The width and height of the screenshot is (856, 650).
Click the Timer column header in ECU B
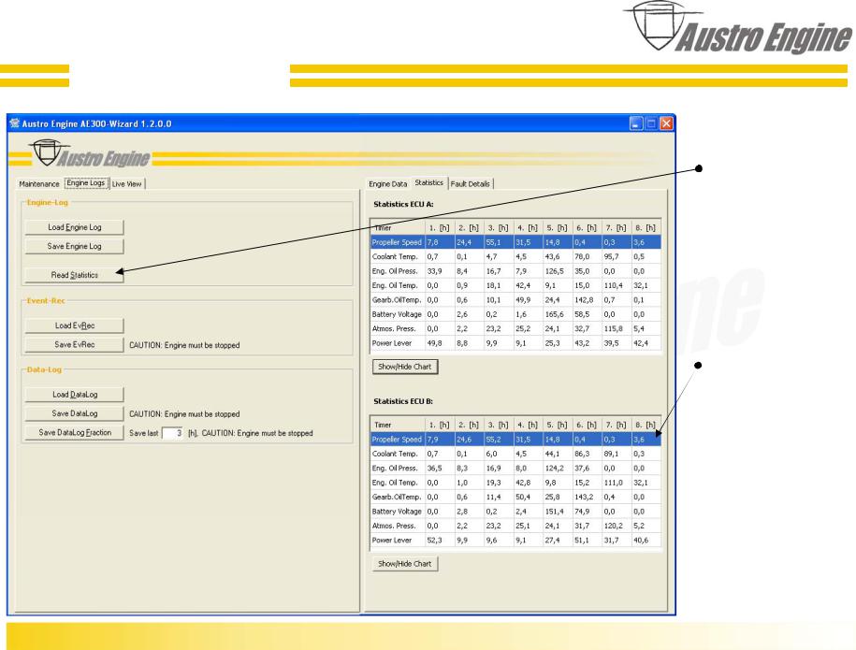click(398, 425)
